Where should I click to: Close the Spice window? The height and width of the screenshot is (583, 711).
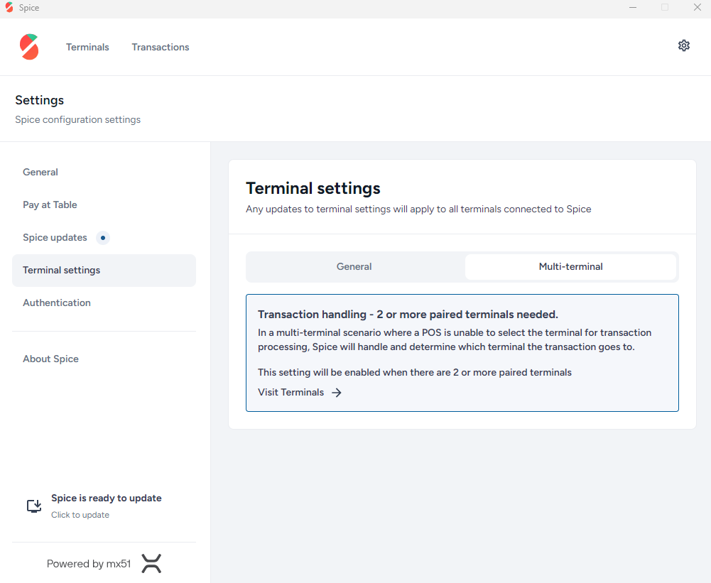(x=698, y=7)
